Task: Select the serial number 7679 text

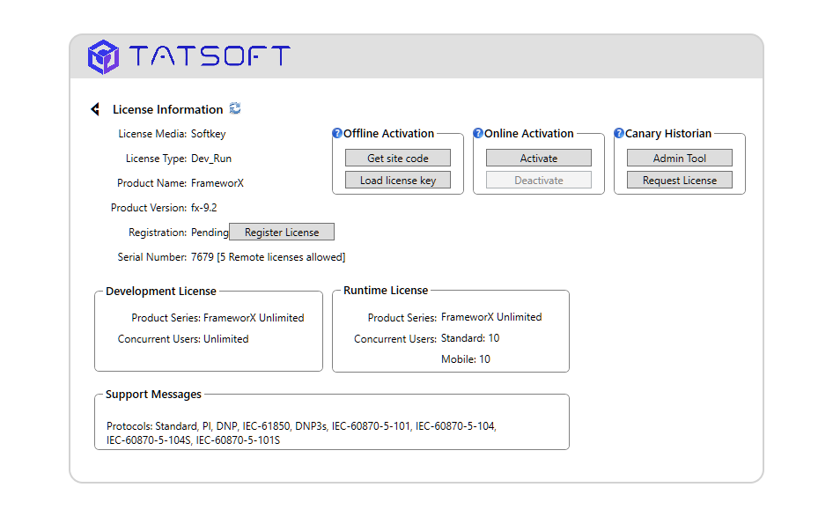Action: [202, 257]
